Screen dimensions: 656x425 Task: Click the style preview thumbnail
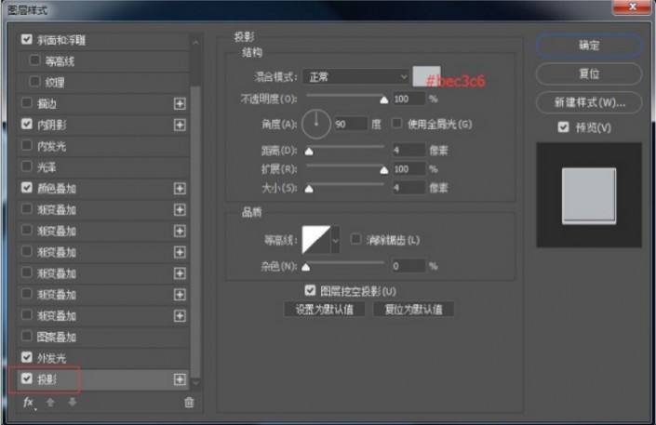click(589, 195)
